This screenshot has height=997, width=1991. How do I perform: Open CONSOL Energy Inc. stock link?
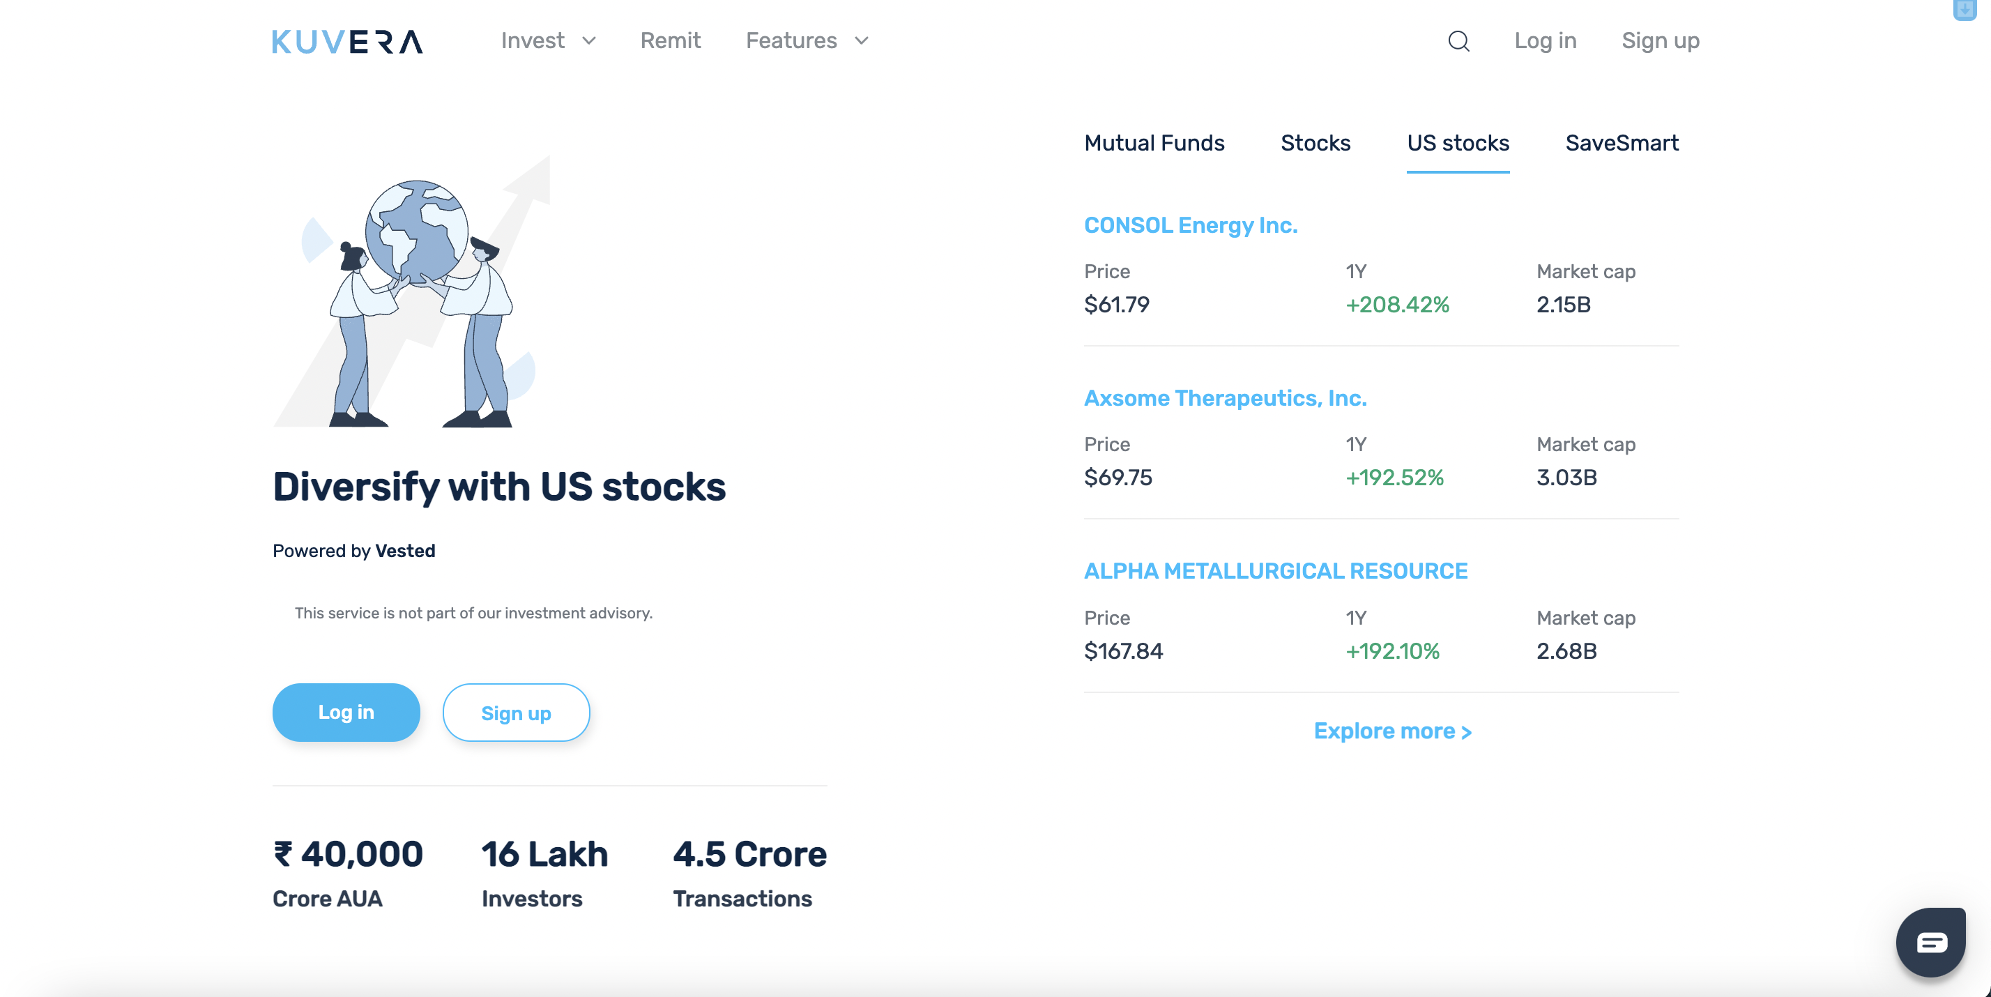[1190, 225]
